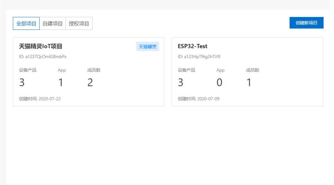
Task: Click 成员数 label in ESP32-Test card
Action: click(x=252, y=70)
